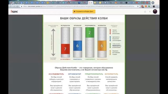The height and width of the screenshot is (94, 168).
Task: Bookmark the page with the star icon
Action: click(138, 6)
